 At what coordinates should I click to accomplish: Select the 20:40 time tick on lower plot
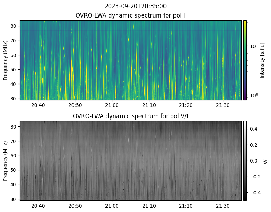tap(38, 206)
